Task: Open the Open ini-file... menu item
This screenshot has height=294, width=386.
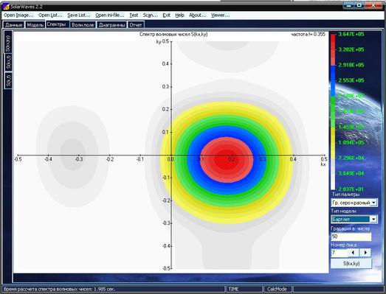Action: click(110, 15)
